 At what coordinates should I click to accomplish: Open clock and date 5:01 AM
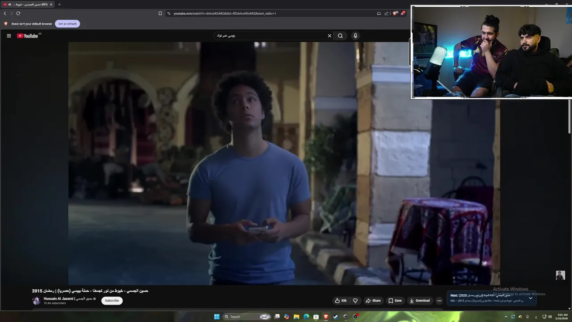pyautogui.click(x=563, y=317)
